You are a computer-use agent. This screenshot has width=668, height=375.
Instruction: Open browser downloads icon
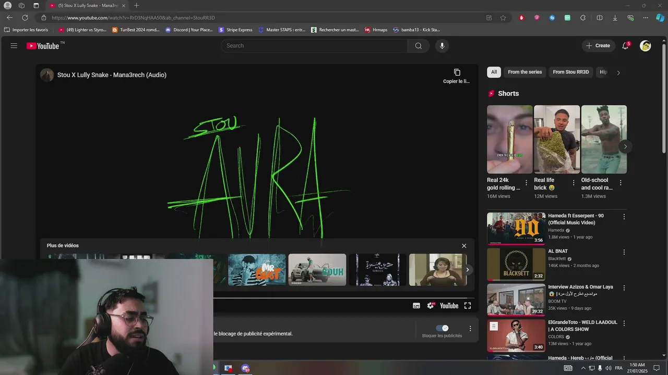(615, 18)
